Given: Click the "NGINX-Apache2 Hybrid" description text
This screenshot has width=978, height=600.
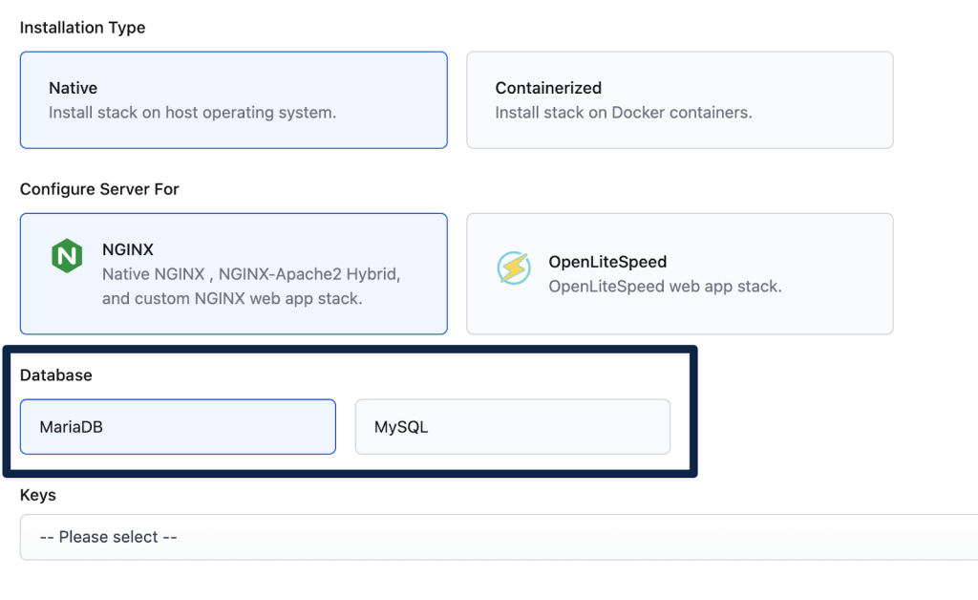Looking at the screenshot, I should (x=309, y=274).
